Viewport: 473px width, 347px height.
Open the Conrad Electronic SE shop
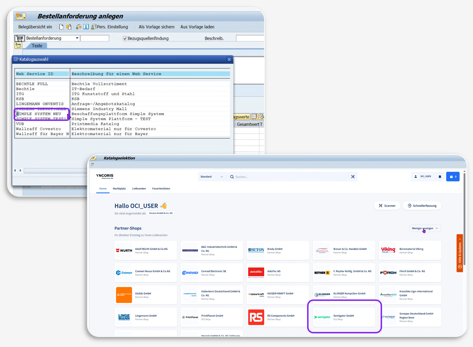click(212, 273)
